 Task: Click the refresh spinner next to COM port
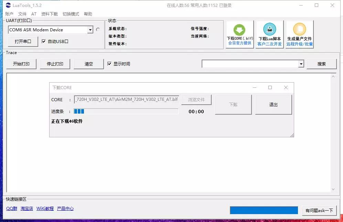click(98, 29)
